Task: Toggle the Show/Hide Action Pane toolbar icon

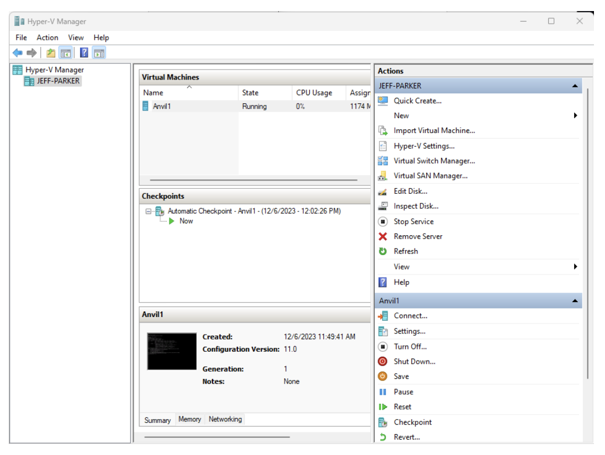Action: click(99, 53)
